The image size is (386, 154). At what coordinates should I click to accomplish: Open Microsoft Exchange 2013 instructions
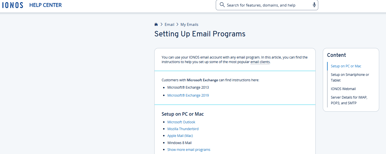[188, 88]
